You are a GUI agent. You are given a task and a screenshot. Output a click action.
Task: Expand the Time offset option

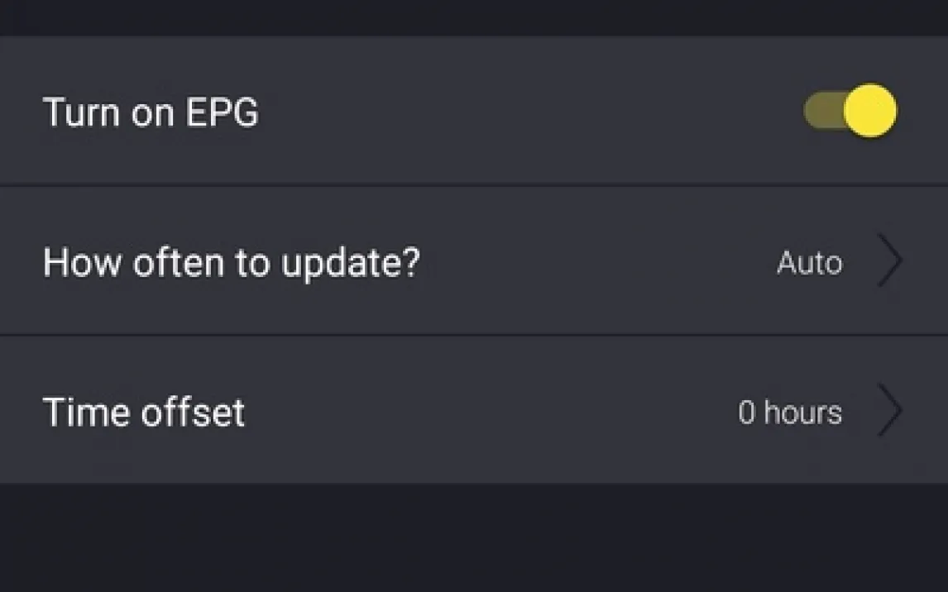[x=473, y=411]
